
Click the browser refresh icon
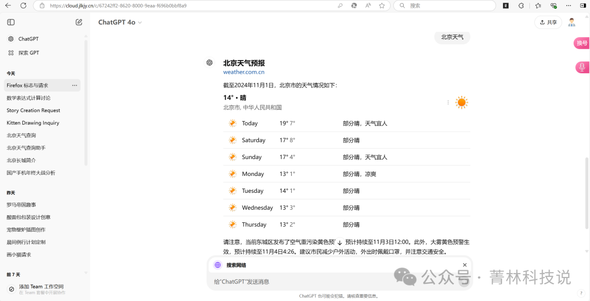pos(23,5)
